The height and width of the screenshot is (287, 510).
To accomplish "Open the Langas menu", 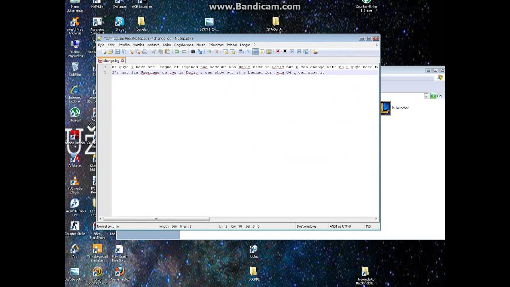I will coord(245,45).
